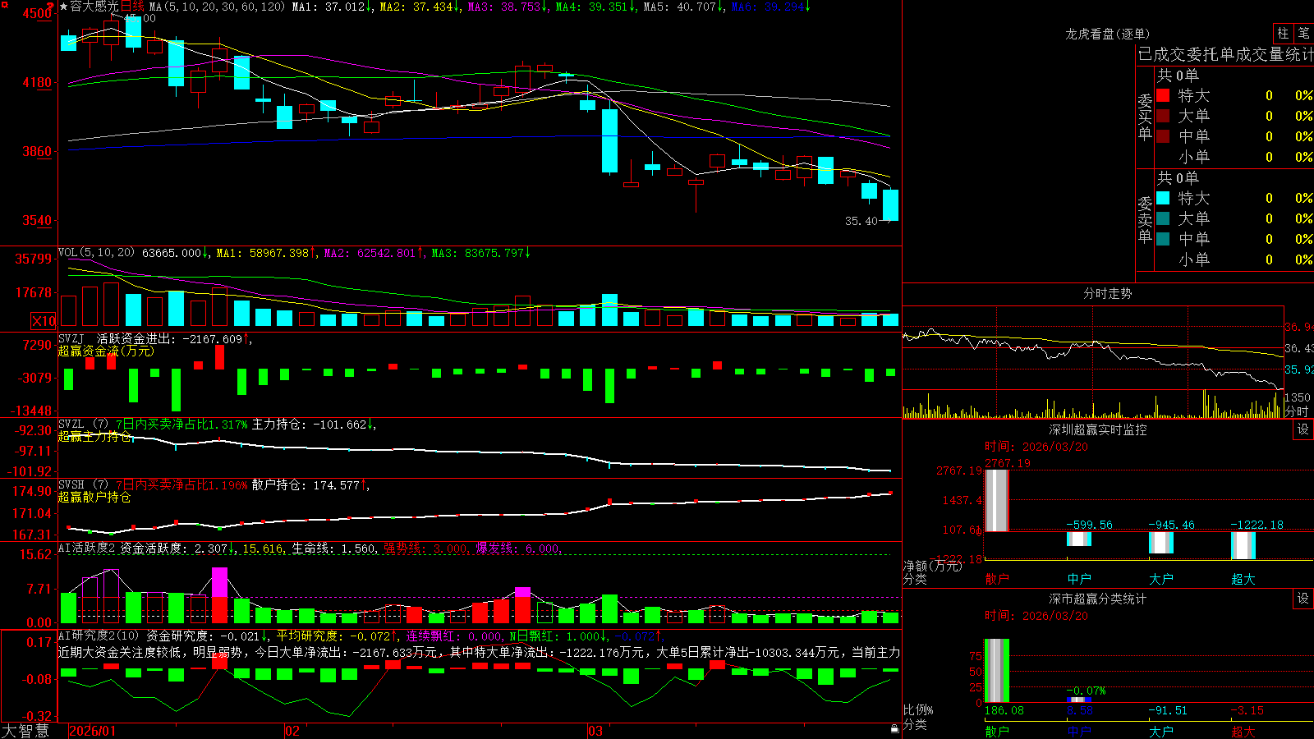
Task: Click the 大智慧 logo label
Action: tap(25, 731)
